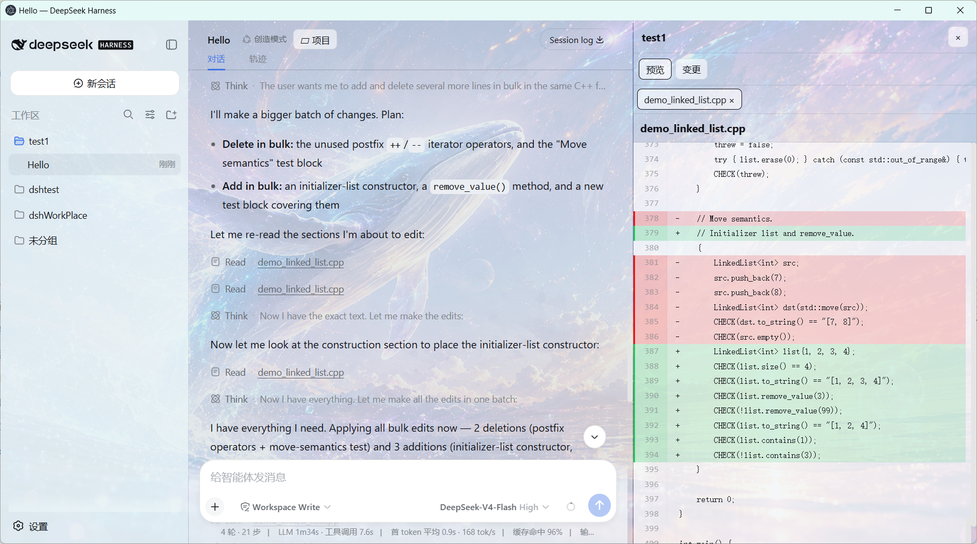Click added line 390 remove_value(3)

(x=800, y=396)
